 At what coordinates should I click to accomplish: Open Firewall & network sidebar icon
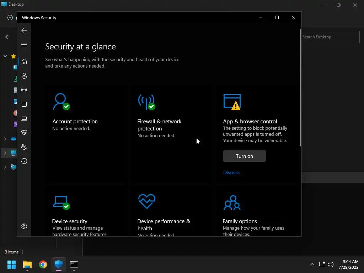(24, 90)
